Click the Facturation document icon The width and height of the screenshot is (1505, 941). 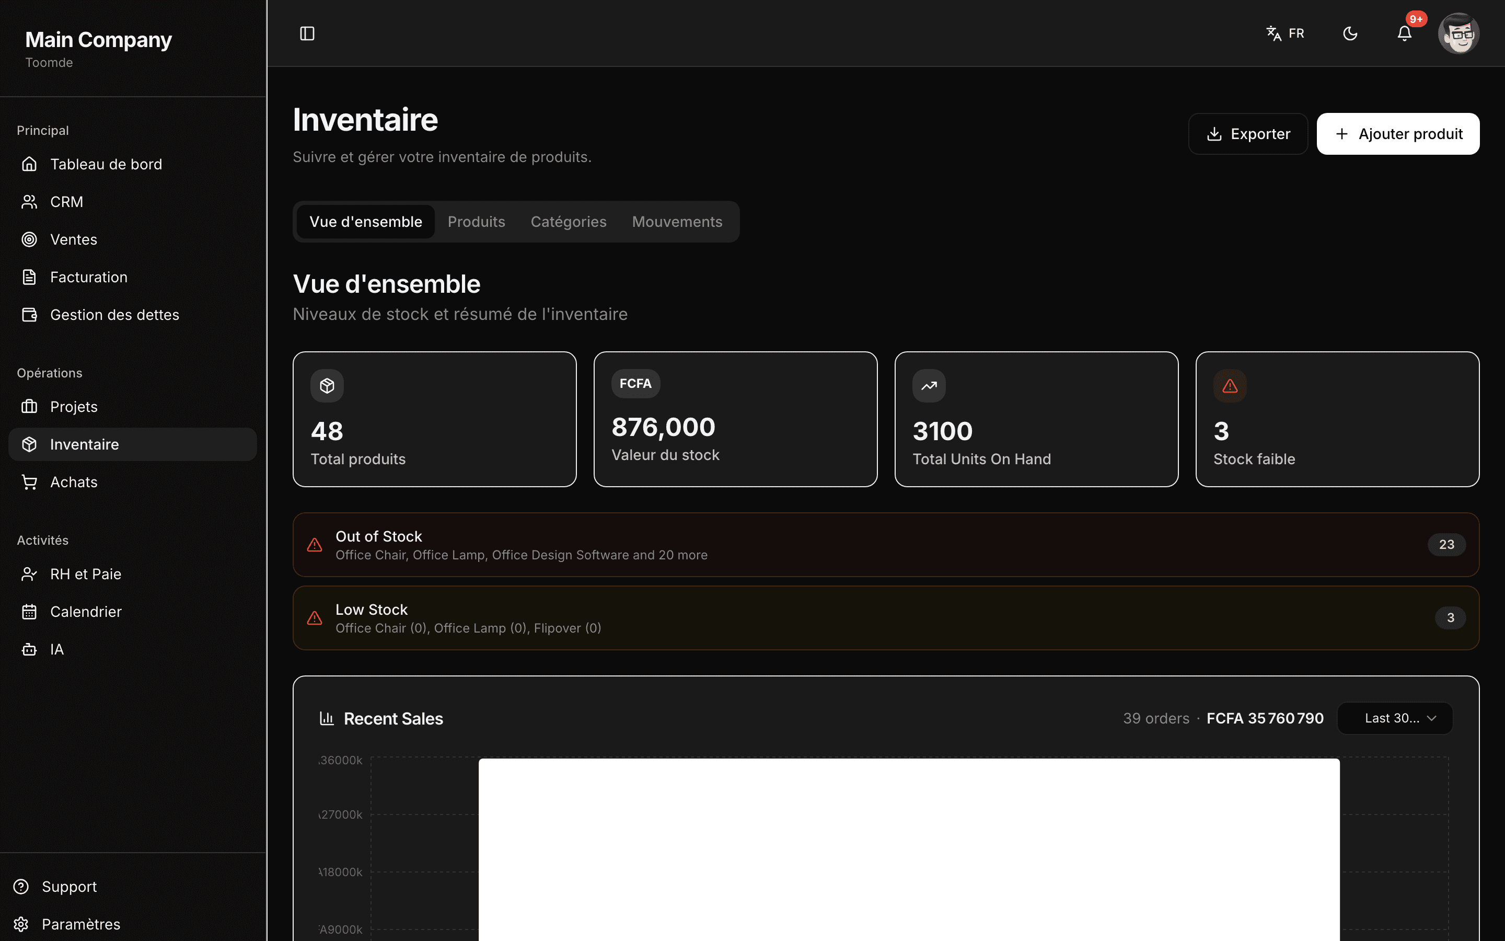29,277
